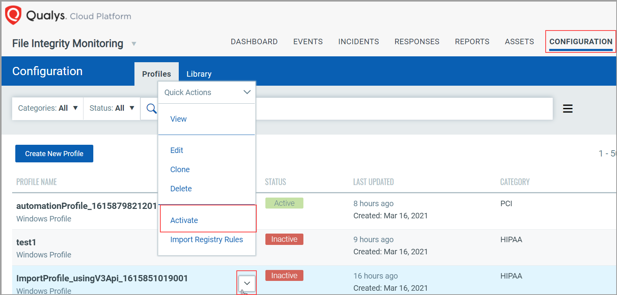
Task: Click the Inactive badge for test1
Action: (x=284, y=239)
